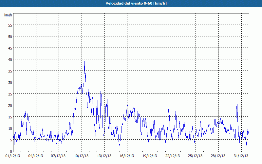262x164 pixels.
Task: Select the 19/12/13 date label
Action: 150,156
